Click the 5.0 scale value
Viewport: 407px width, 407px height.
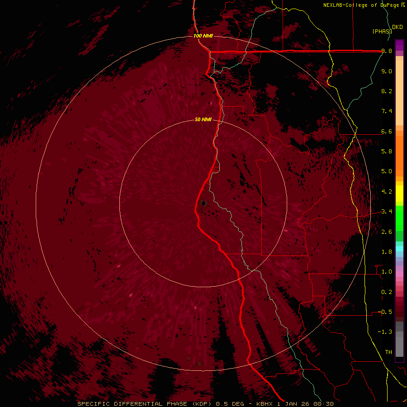[x=387, y=171]
